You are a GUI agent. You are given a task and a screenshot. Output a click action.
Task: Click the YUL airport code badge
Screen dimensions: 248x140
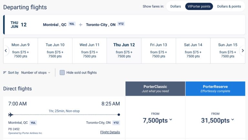coord(72,24)
